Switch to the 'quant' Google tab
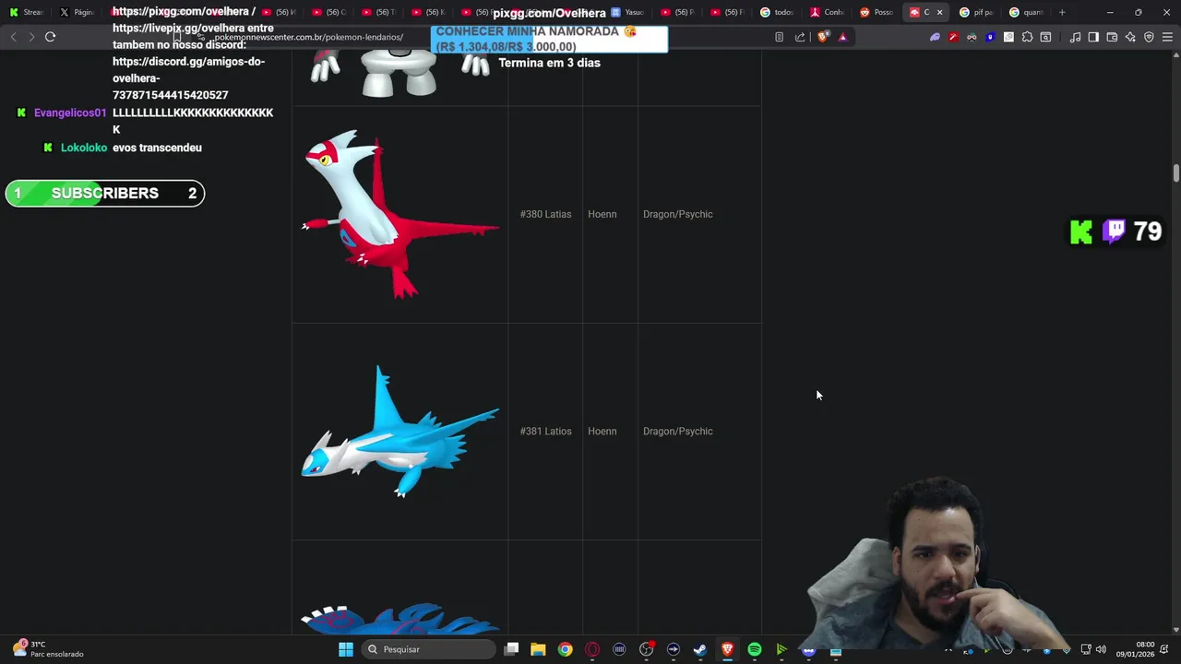Image resolution: width=1181 pixels, height=664 pixels. pos(1027,12)
